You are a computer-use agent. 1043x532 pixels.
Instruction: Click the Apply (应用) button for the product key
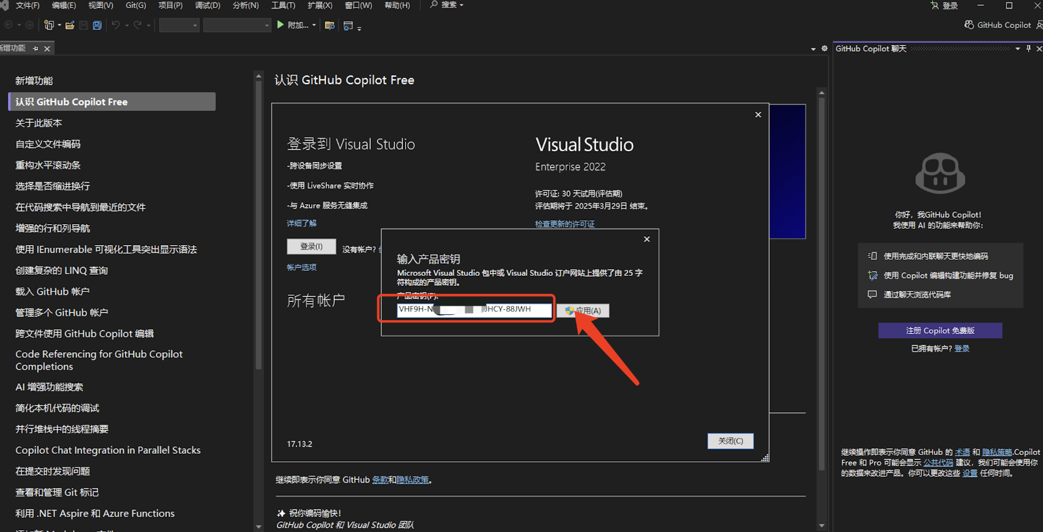pyautogui.click(x=583, y=311)
